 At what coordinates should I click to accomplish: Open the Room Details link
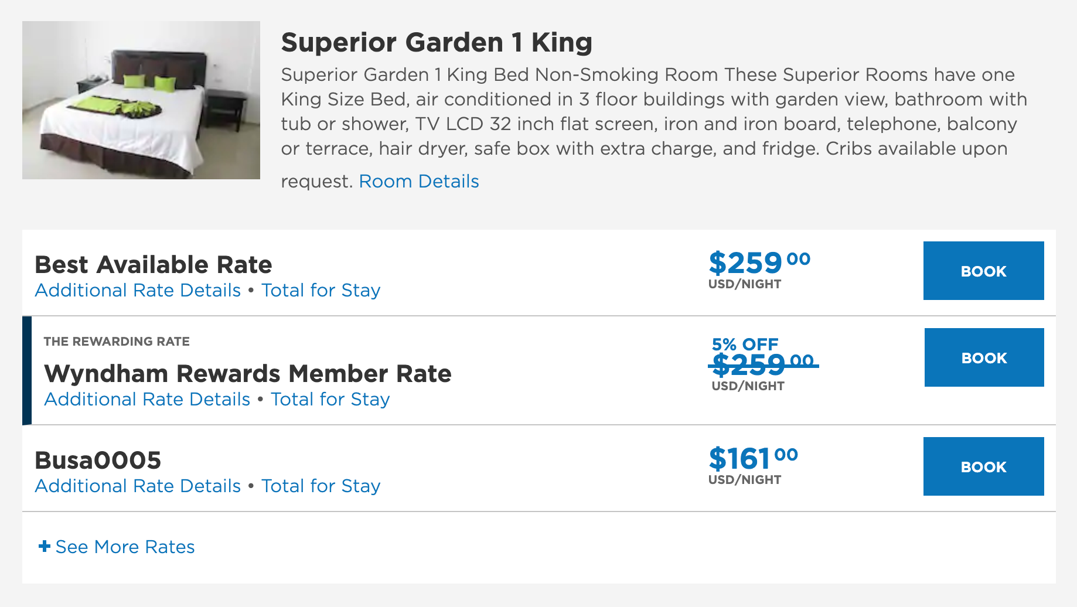pos(418,182)
